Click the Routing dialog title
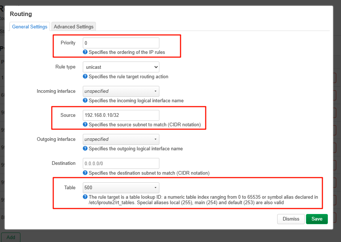The height and width of the screenshot is (242, 341). (x=21, y=14)
